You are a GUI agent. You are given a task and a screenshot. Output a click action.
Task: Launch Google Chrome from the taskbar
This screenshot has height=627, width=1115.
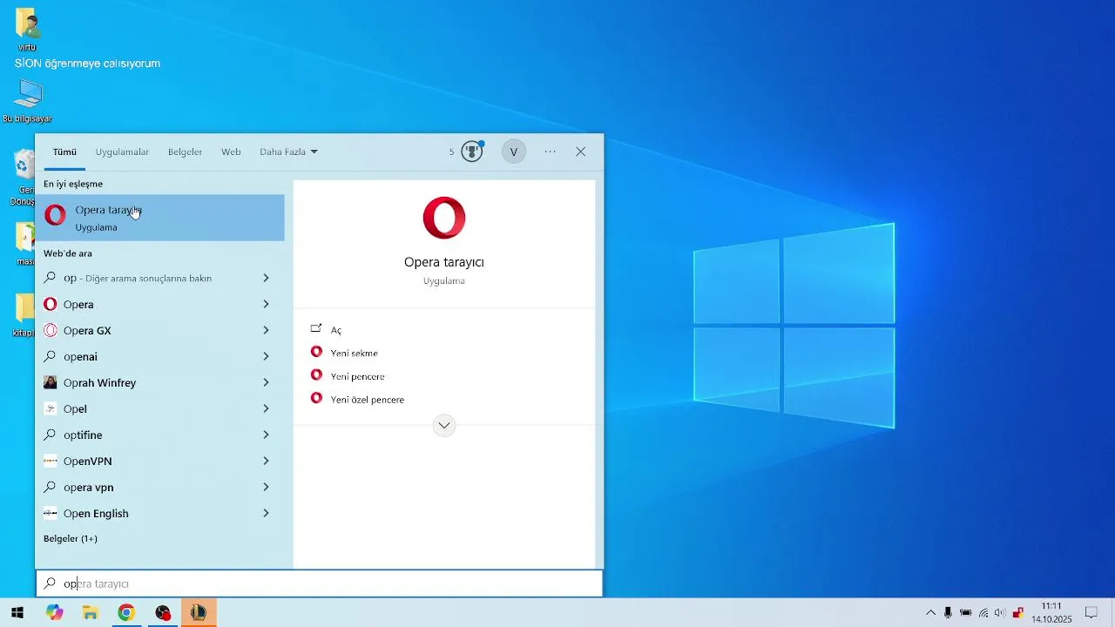click(126, 613)
